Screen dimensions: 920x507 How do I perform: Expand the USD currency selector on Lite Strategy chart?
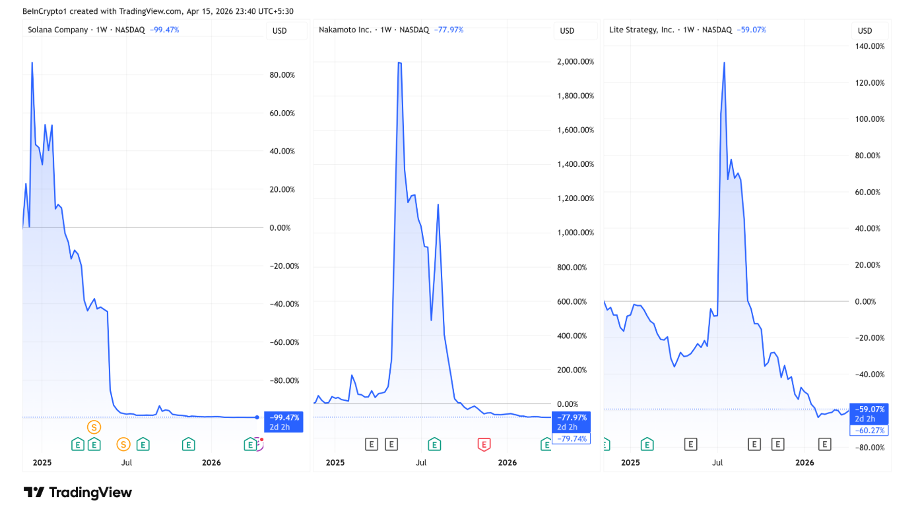(x=865, y=30)
